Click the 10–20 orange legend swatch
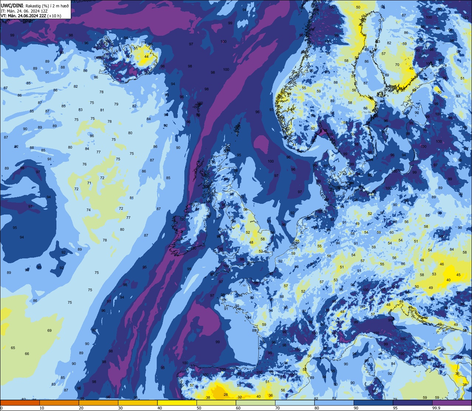The image size is (472, 411). [x=59, y=403]
